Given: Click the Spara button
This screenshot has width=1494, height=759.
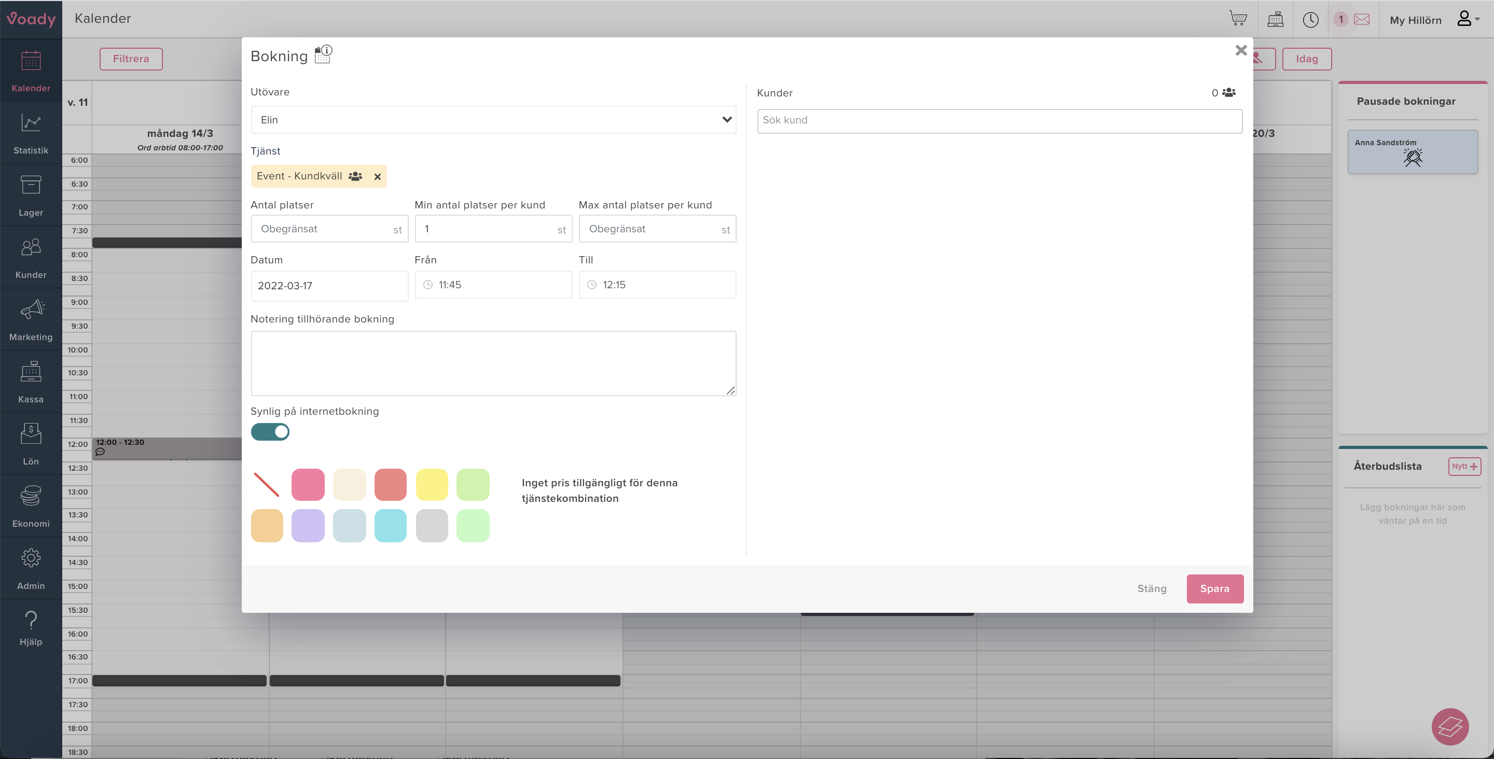Looking at the screenshot, I should [1214, 588].
